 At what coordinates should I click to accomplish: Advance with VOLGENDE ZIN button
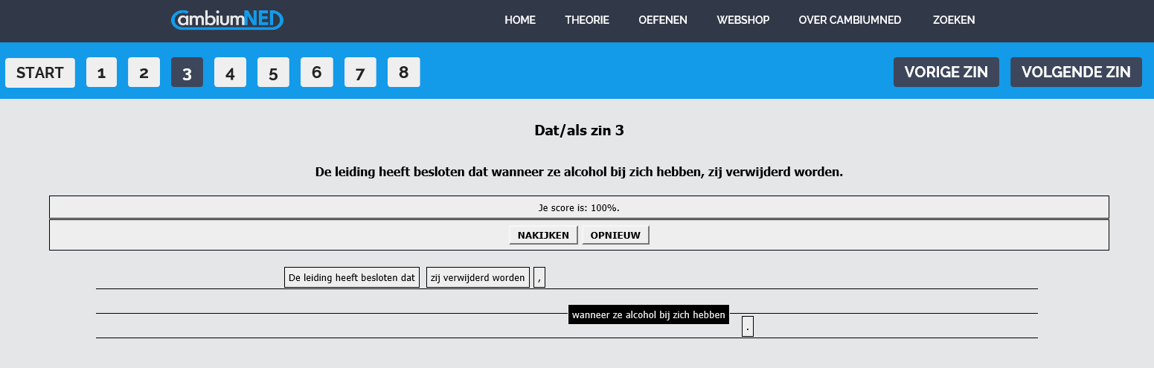(1075, 72)
